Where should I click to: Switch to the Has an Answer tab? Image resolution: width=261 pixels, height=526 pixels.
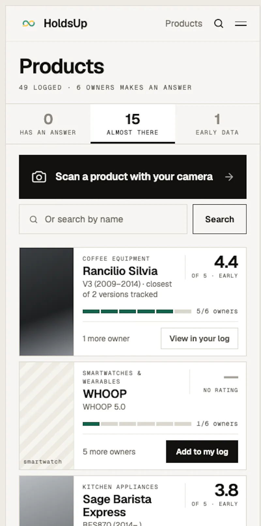(x=48, y=124)
